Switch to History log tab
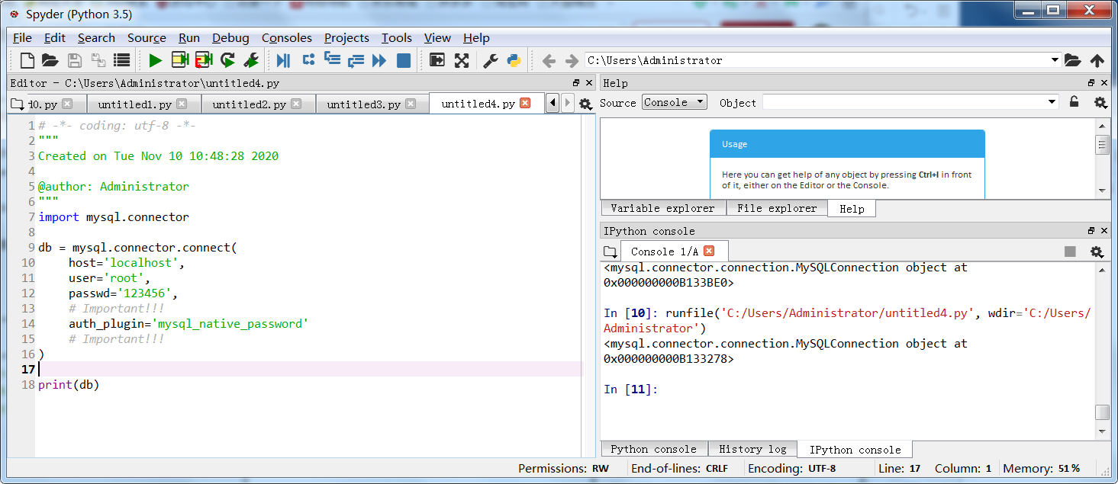 coord(752,449)
